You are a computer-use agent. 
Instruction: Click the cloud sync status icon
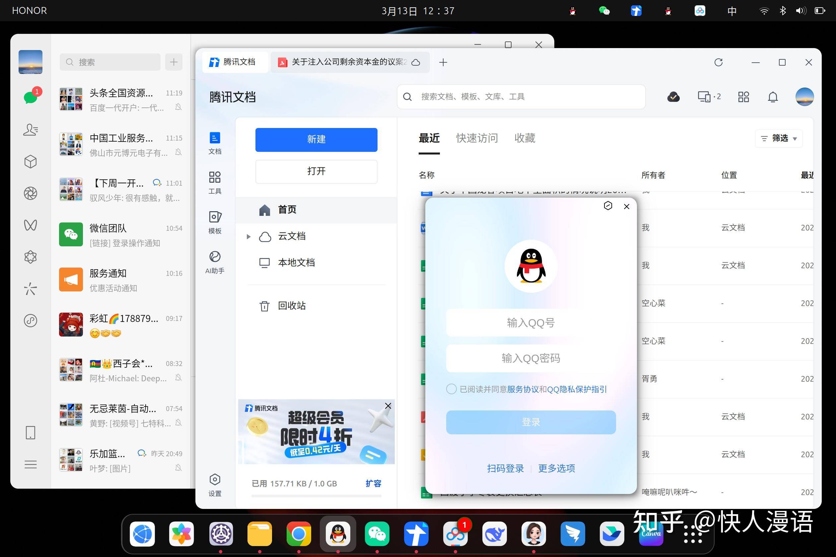(x=673, y=96)
